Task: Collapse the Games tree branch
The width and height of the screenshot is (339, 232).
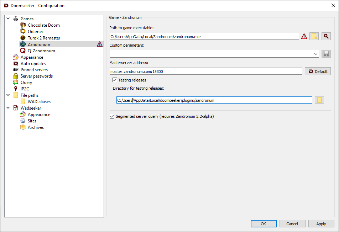Action: 8,19
